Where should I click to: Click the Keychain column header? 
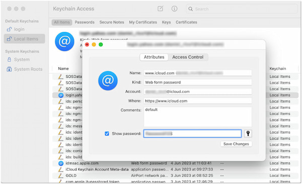[277, 69]
